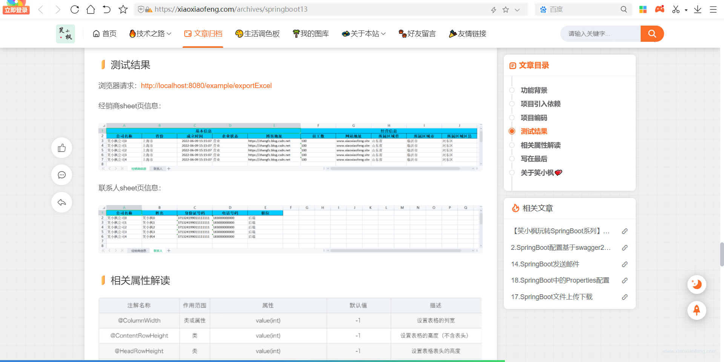724x362 pixels.
Task: Click the @ContentRowHeight table cell
Action: (139, 336)
